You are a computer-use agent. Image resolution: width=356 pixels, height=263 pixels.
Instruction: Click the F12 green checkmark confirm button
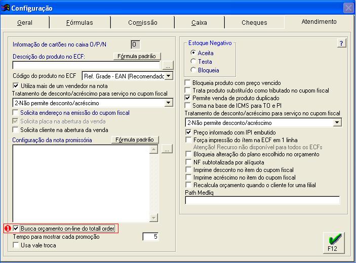pos(334,243)
